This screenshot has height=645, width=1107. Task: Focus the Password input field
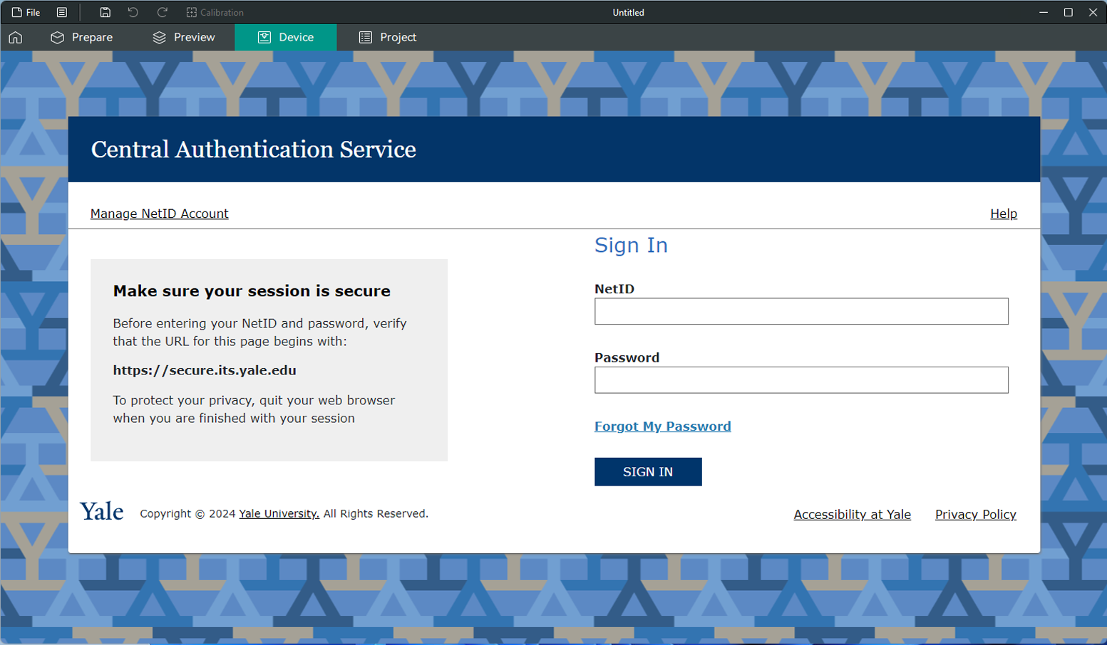(x=800, y=380)
